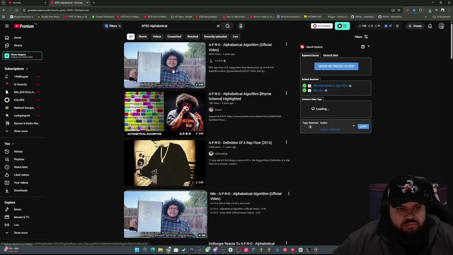Open the Rhyme Scheme Highlighted video thumbnail

[x=165, y=114]
